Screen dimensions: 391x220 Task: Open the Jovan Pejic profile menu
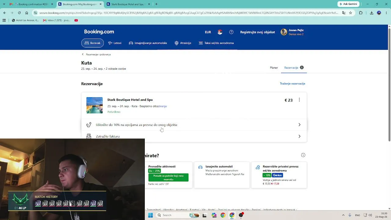292,32
